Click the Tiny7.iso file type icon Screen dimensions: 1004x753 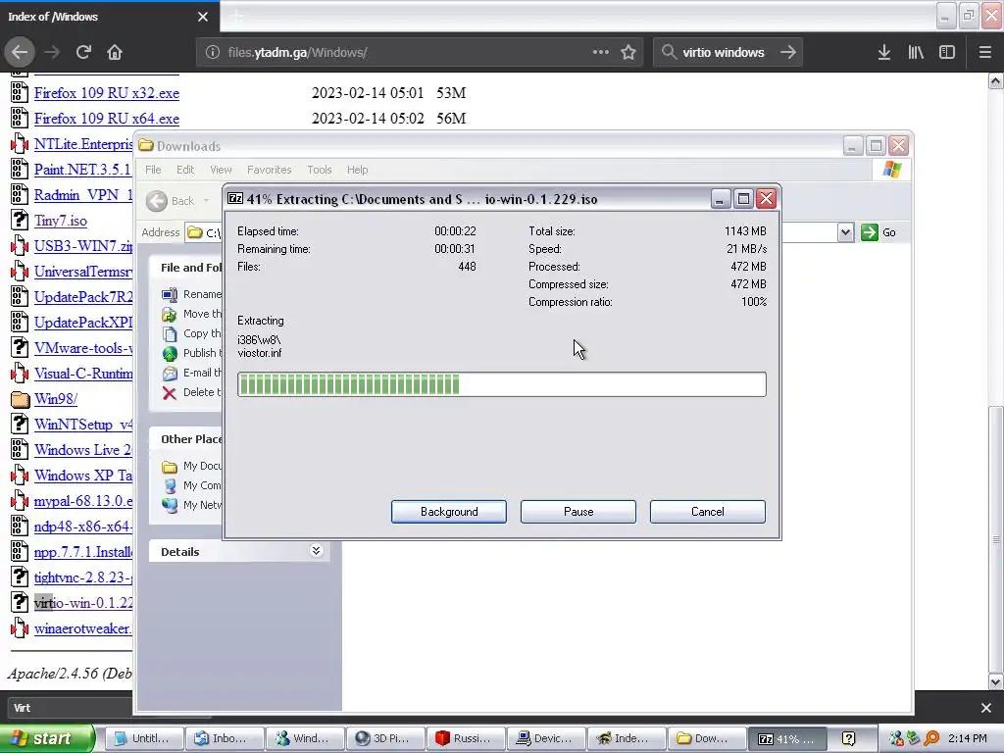(x=20, y=221)
